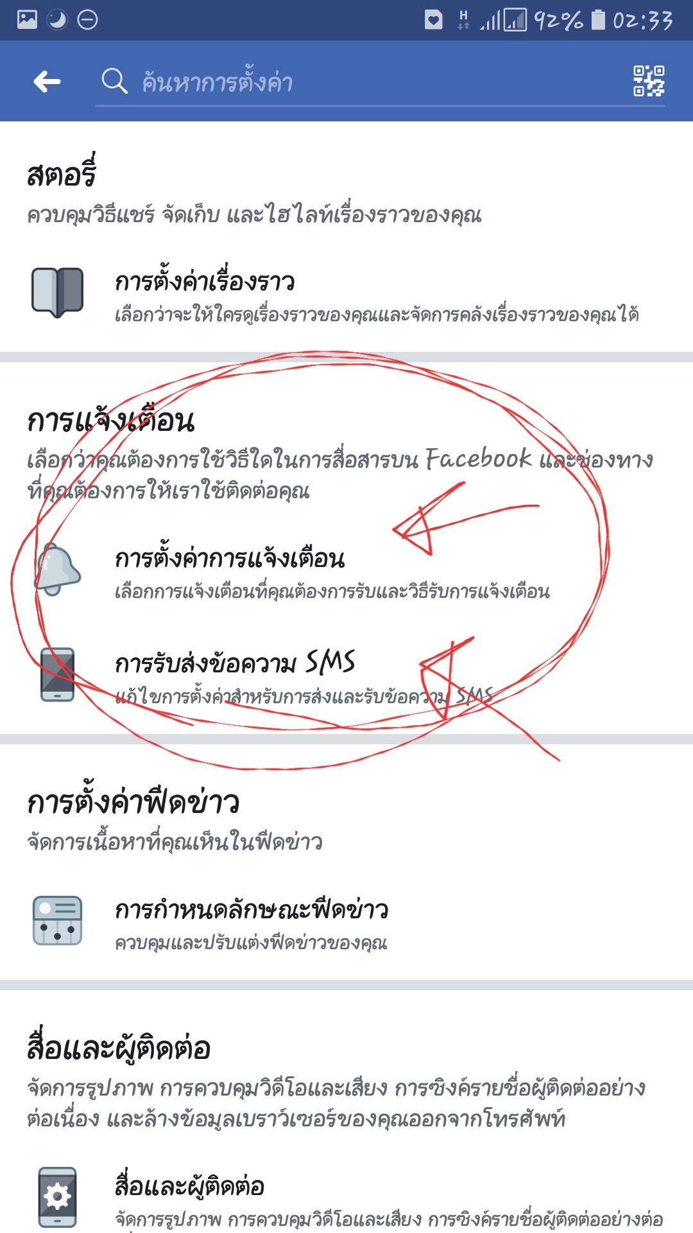Viewport: 693px width, 1233px height.
Task: Tap the battery indicator in status bar
Action: pos(597,20)
